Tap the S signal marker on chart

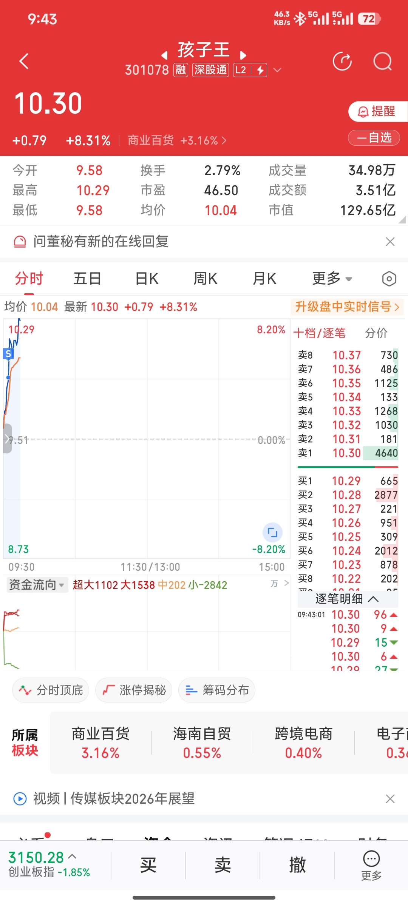[8, 354]
